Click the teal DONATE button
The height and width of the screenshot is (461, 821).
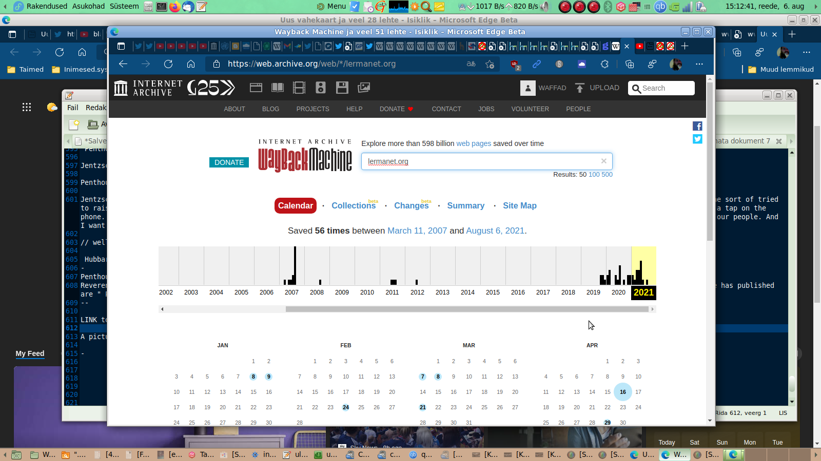[229, 162]
